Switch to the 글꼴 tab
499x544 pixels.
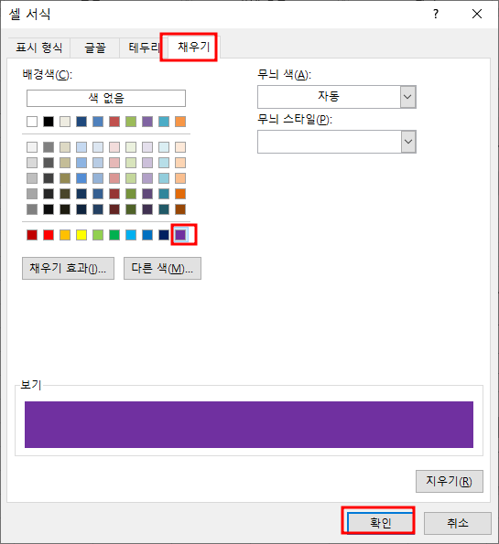95,48
